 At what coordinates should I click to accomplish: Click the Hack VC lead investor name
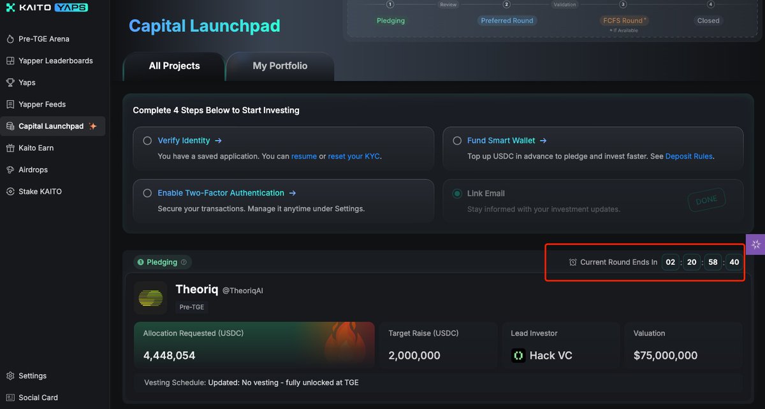click(x=551, y=355)
